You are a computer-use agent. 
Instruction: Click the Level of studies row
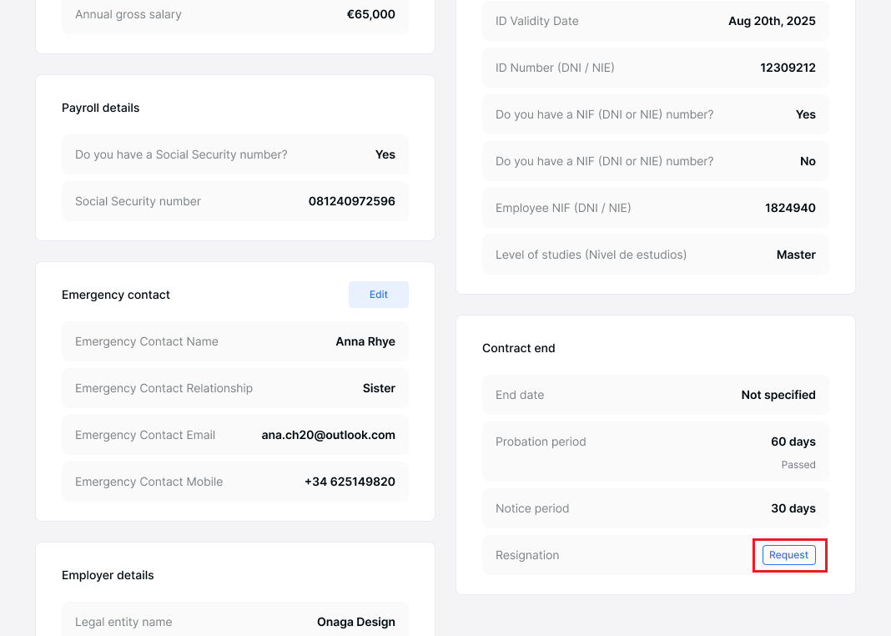coord(655,255)
